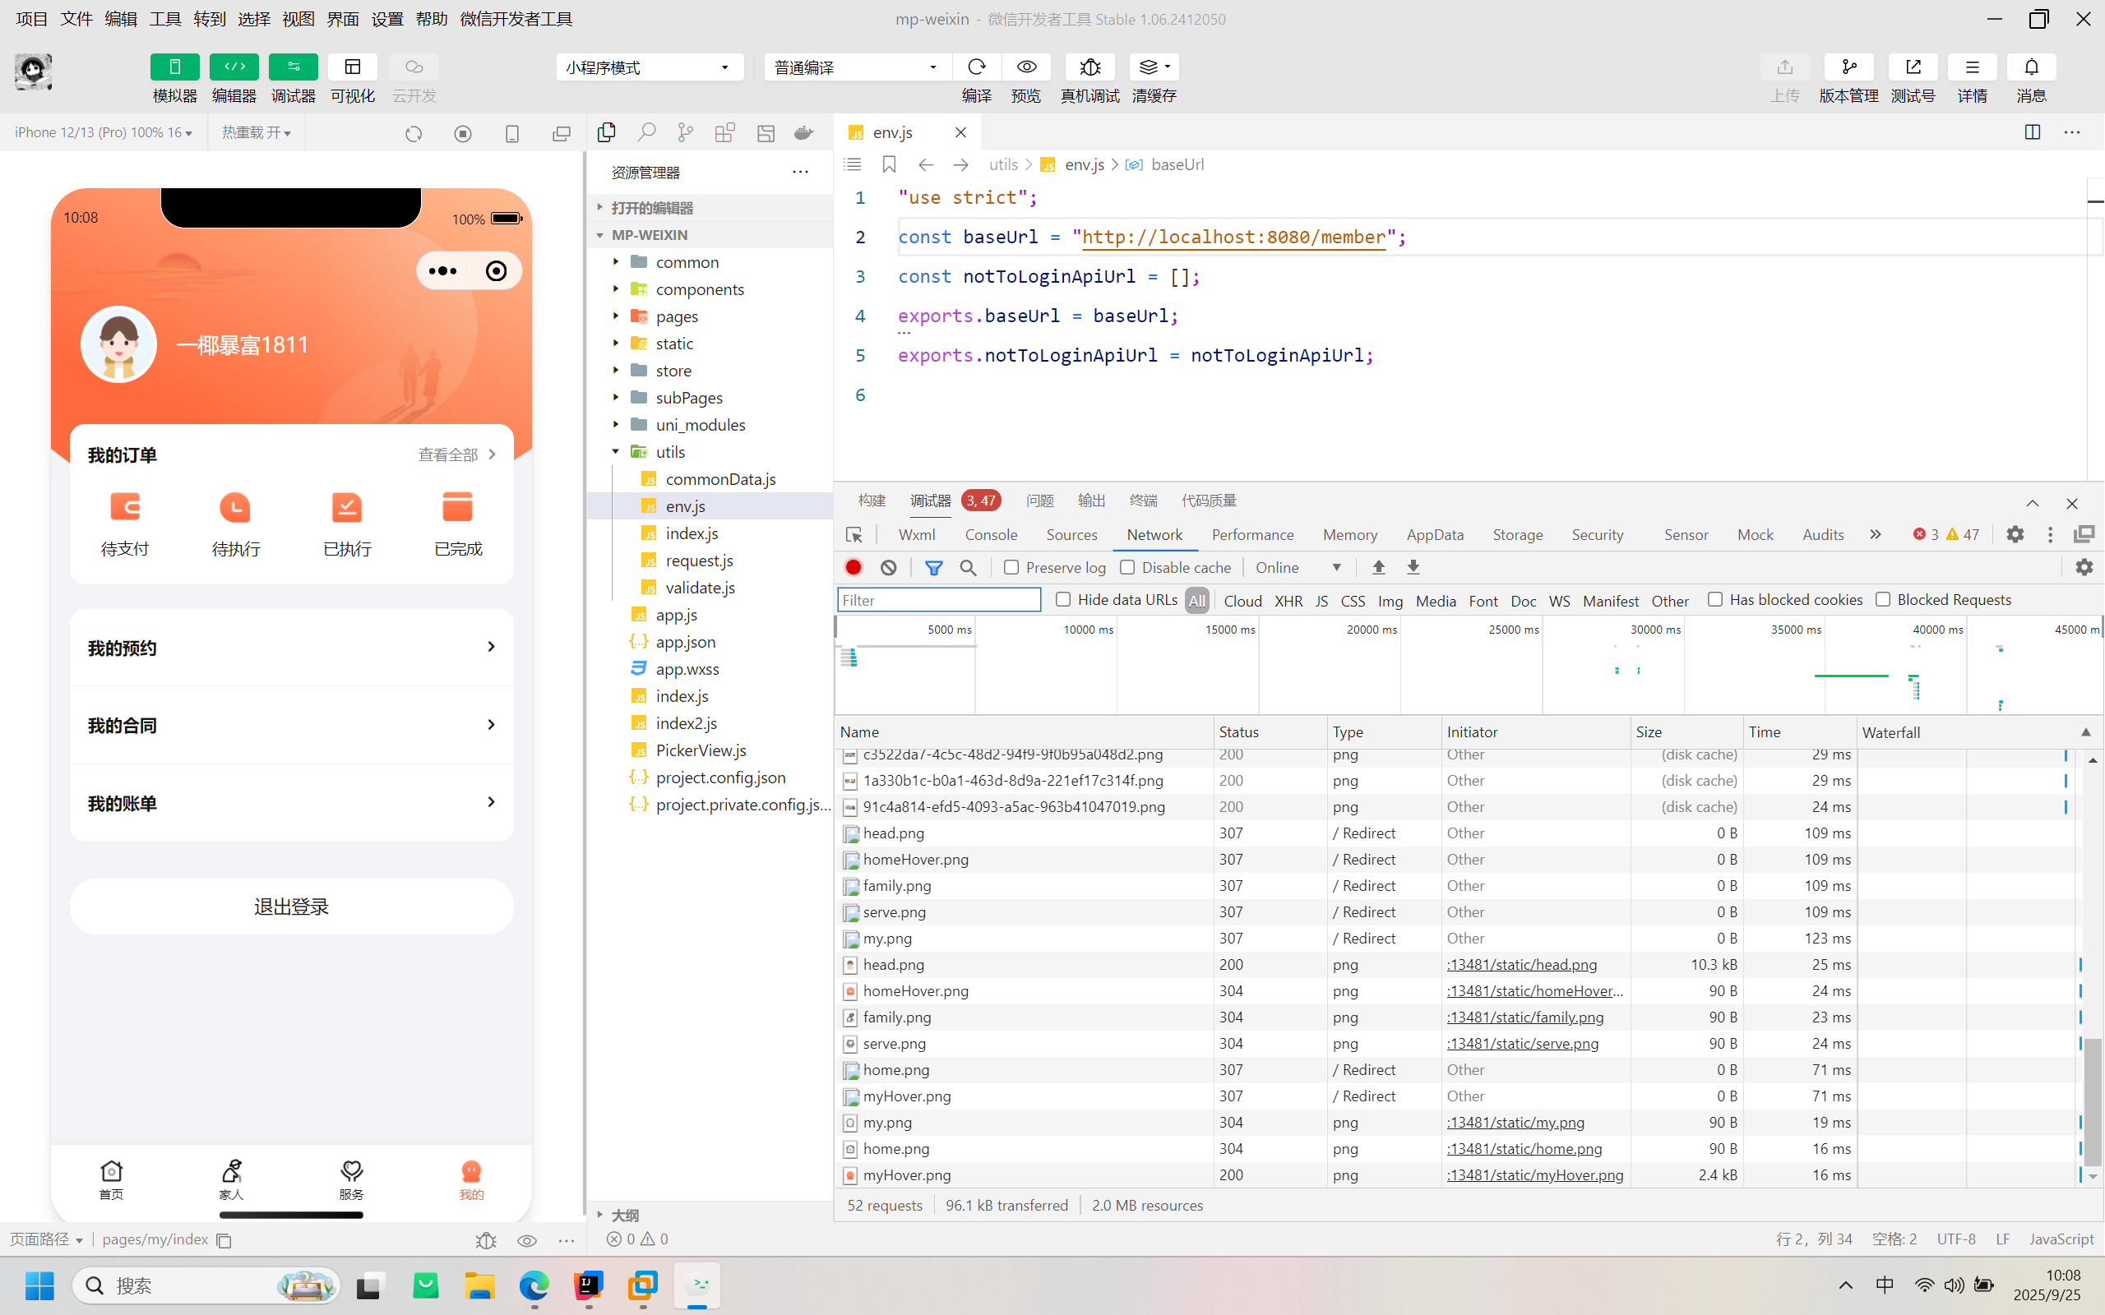
Task: Check the Disable cache option
Action: pyautogui.click(x=1127, y=567)
